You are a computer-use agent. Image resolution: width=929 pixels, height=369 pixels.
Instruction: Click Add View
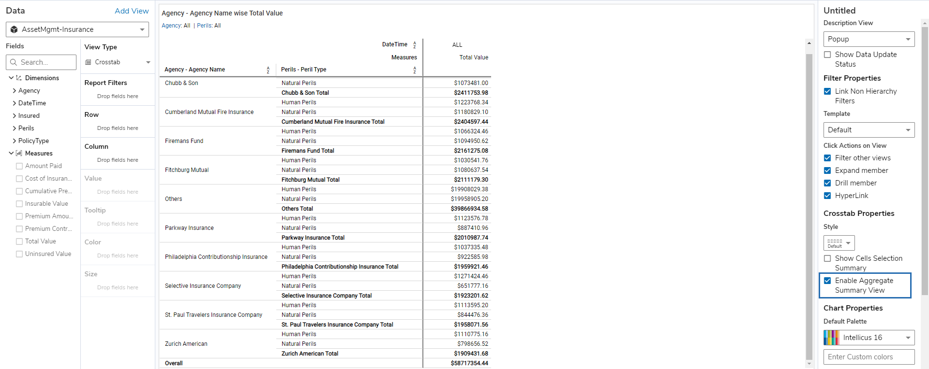click(x=132, y=11)
